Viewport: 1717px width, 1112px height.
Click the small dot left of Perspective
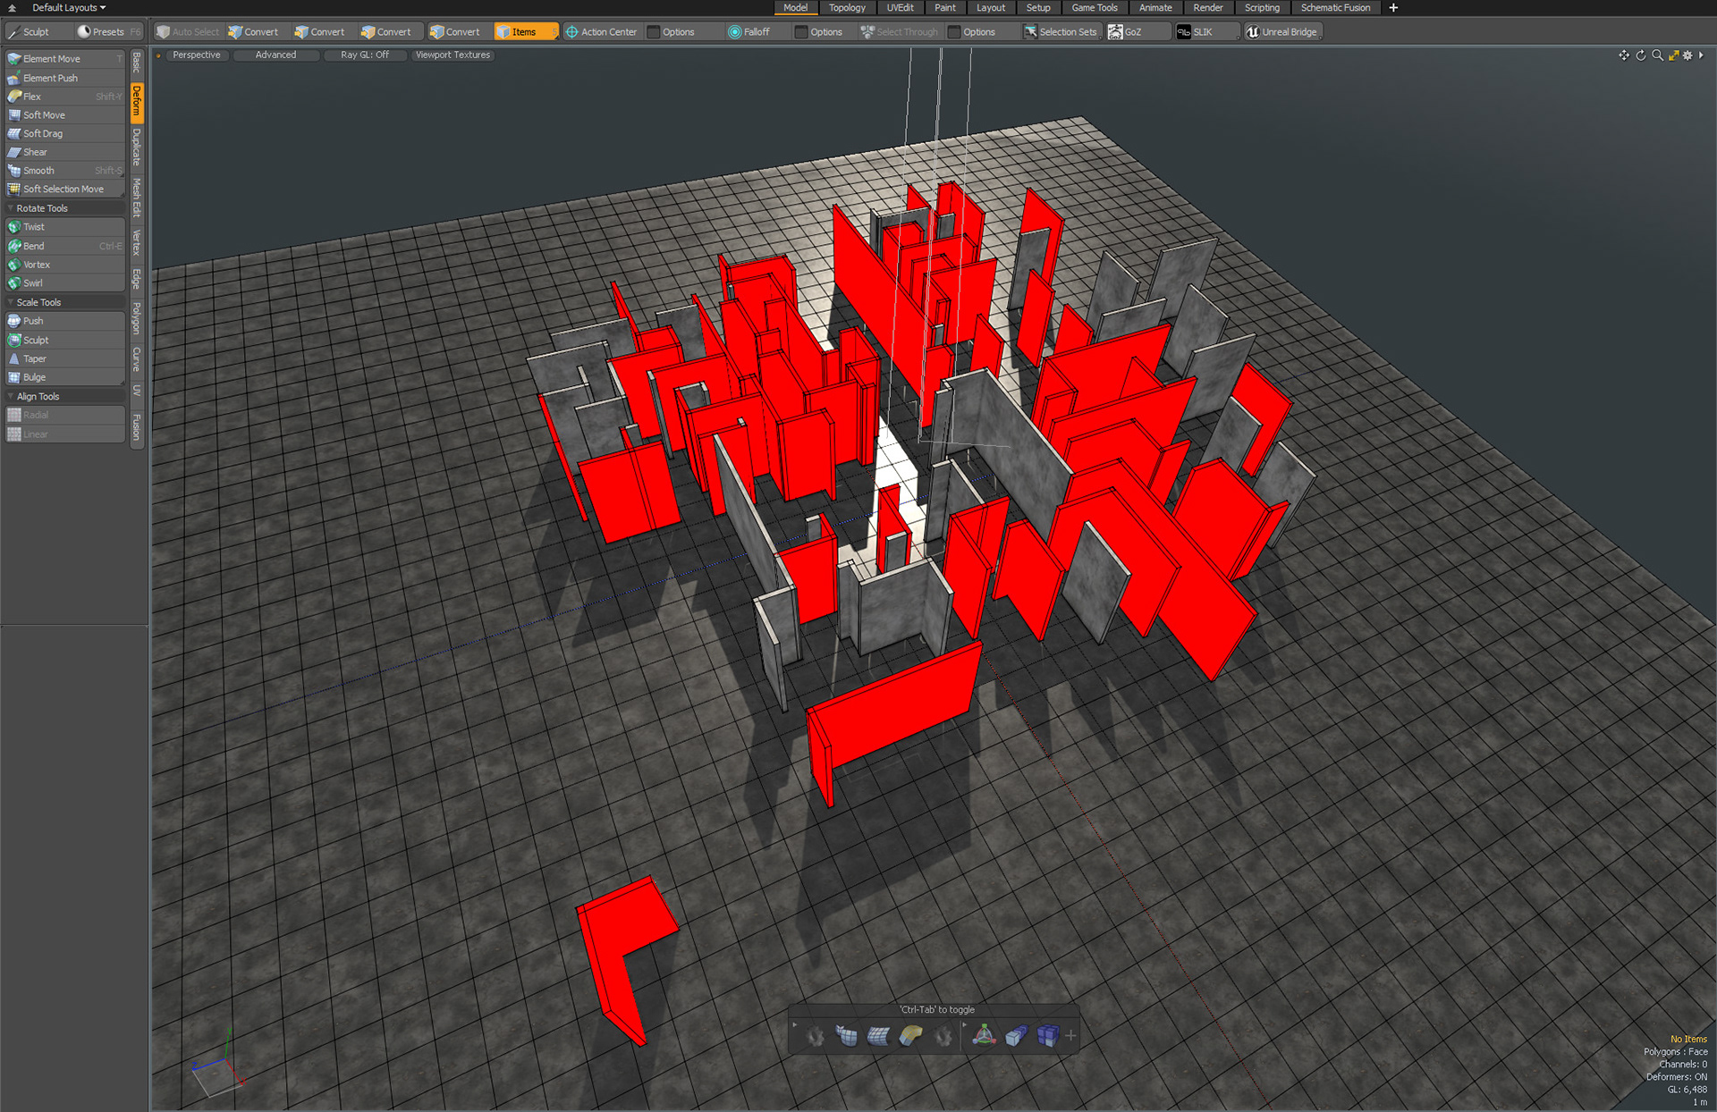[159, 55]
